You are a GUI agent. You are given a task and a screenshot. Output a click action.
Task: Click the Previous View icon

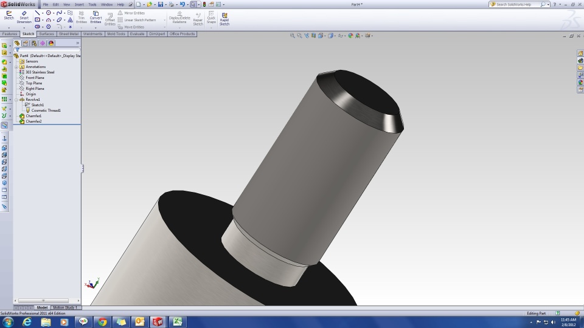pos(307,36)
